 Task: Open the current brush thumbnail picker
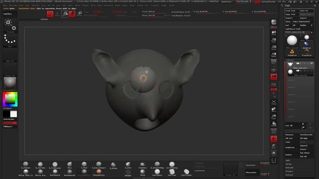[x=10, y=25]
